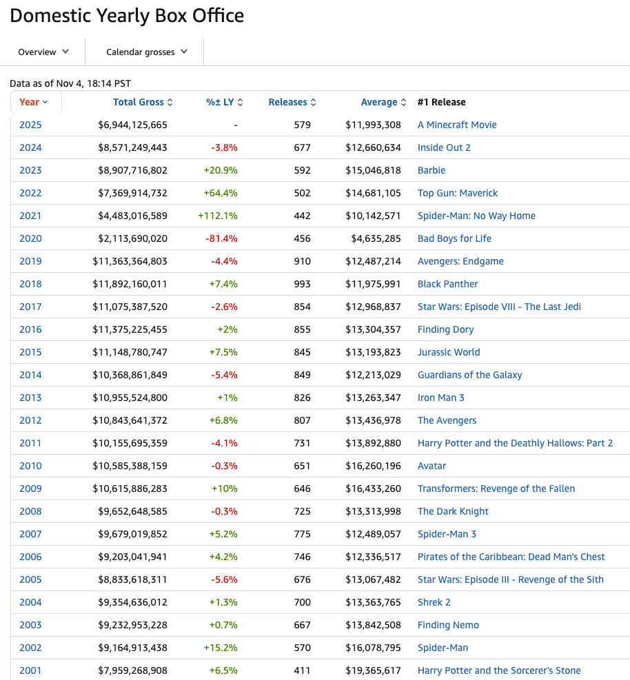The height and width of the screenshot is (680, 630).
Task: Open the 2018 year link
Action: coord(30,284)
